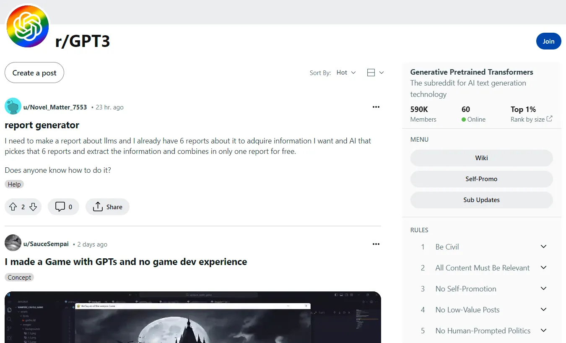
Task: Click the Generative Pretrained Transformers heading
Action: [472, 72]
